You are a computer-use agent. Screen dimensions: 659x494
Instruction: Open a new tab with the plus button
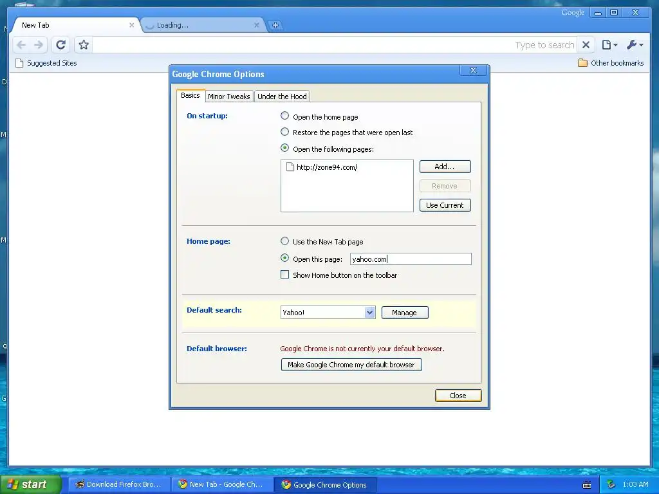pyautogui.click(x=275, y=25)
